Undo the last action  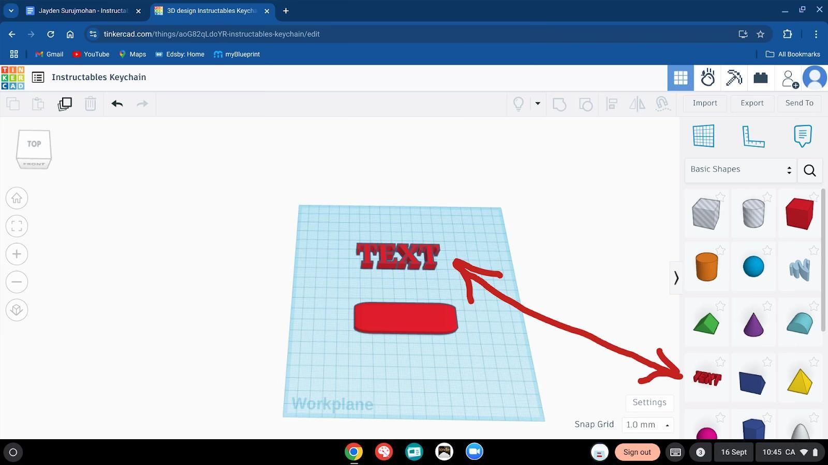pyautogui.click(x=116, y=103)
